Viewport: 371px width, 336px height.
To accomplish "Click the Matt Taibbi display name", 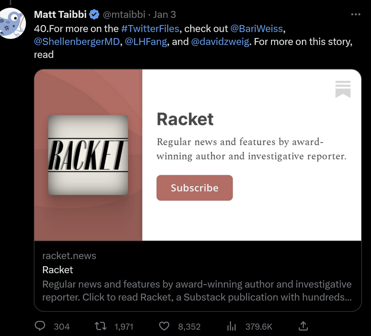I will 60,15.
